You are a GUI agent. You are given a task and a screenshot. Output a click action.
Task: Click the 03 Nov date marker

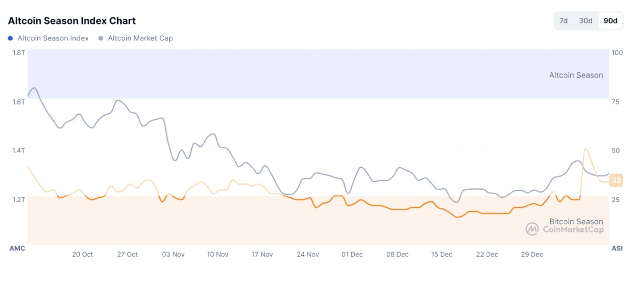click(173, 254)
